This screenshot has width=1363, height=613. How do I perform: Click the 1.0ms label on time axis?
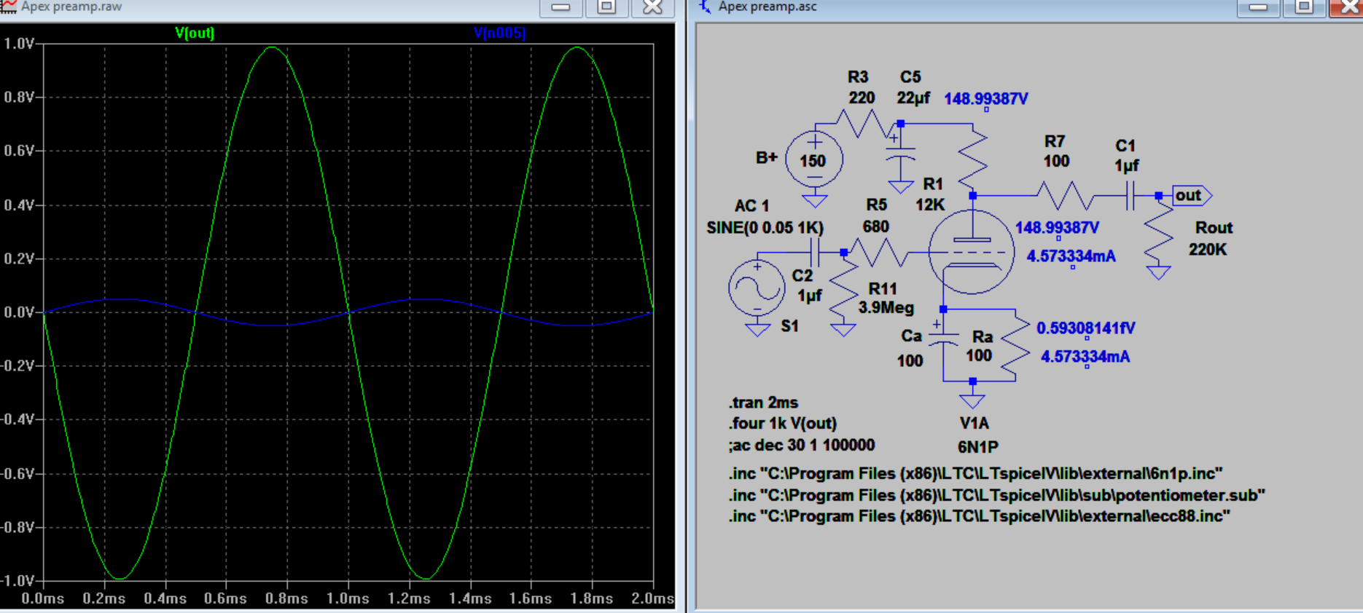tap(348, 598)
